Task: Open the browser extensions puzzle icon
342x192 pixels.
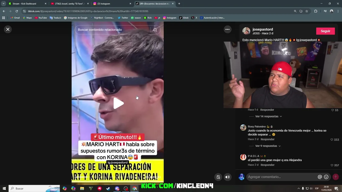Action: (316, 11)
